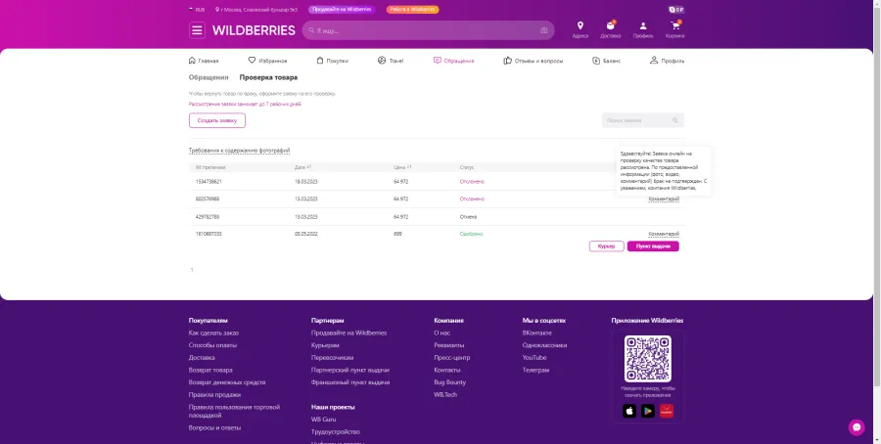Sort table by Дата column
Image resolution: width=881 pixels, height=444 pixels.
302,167
